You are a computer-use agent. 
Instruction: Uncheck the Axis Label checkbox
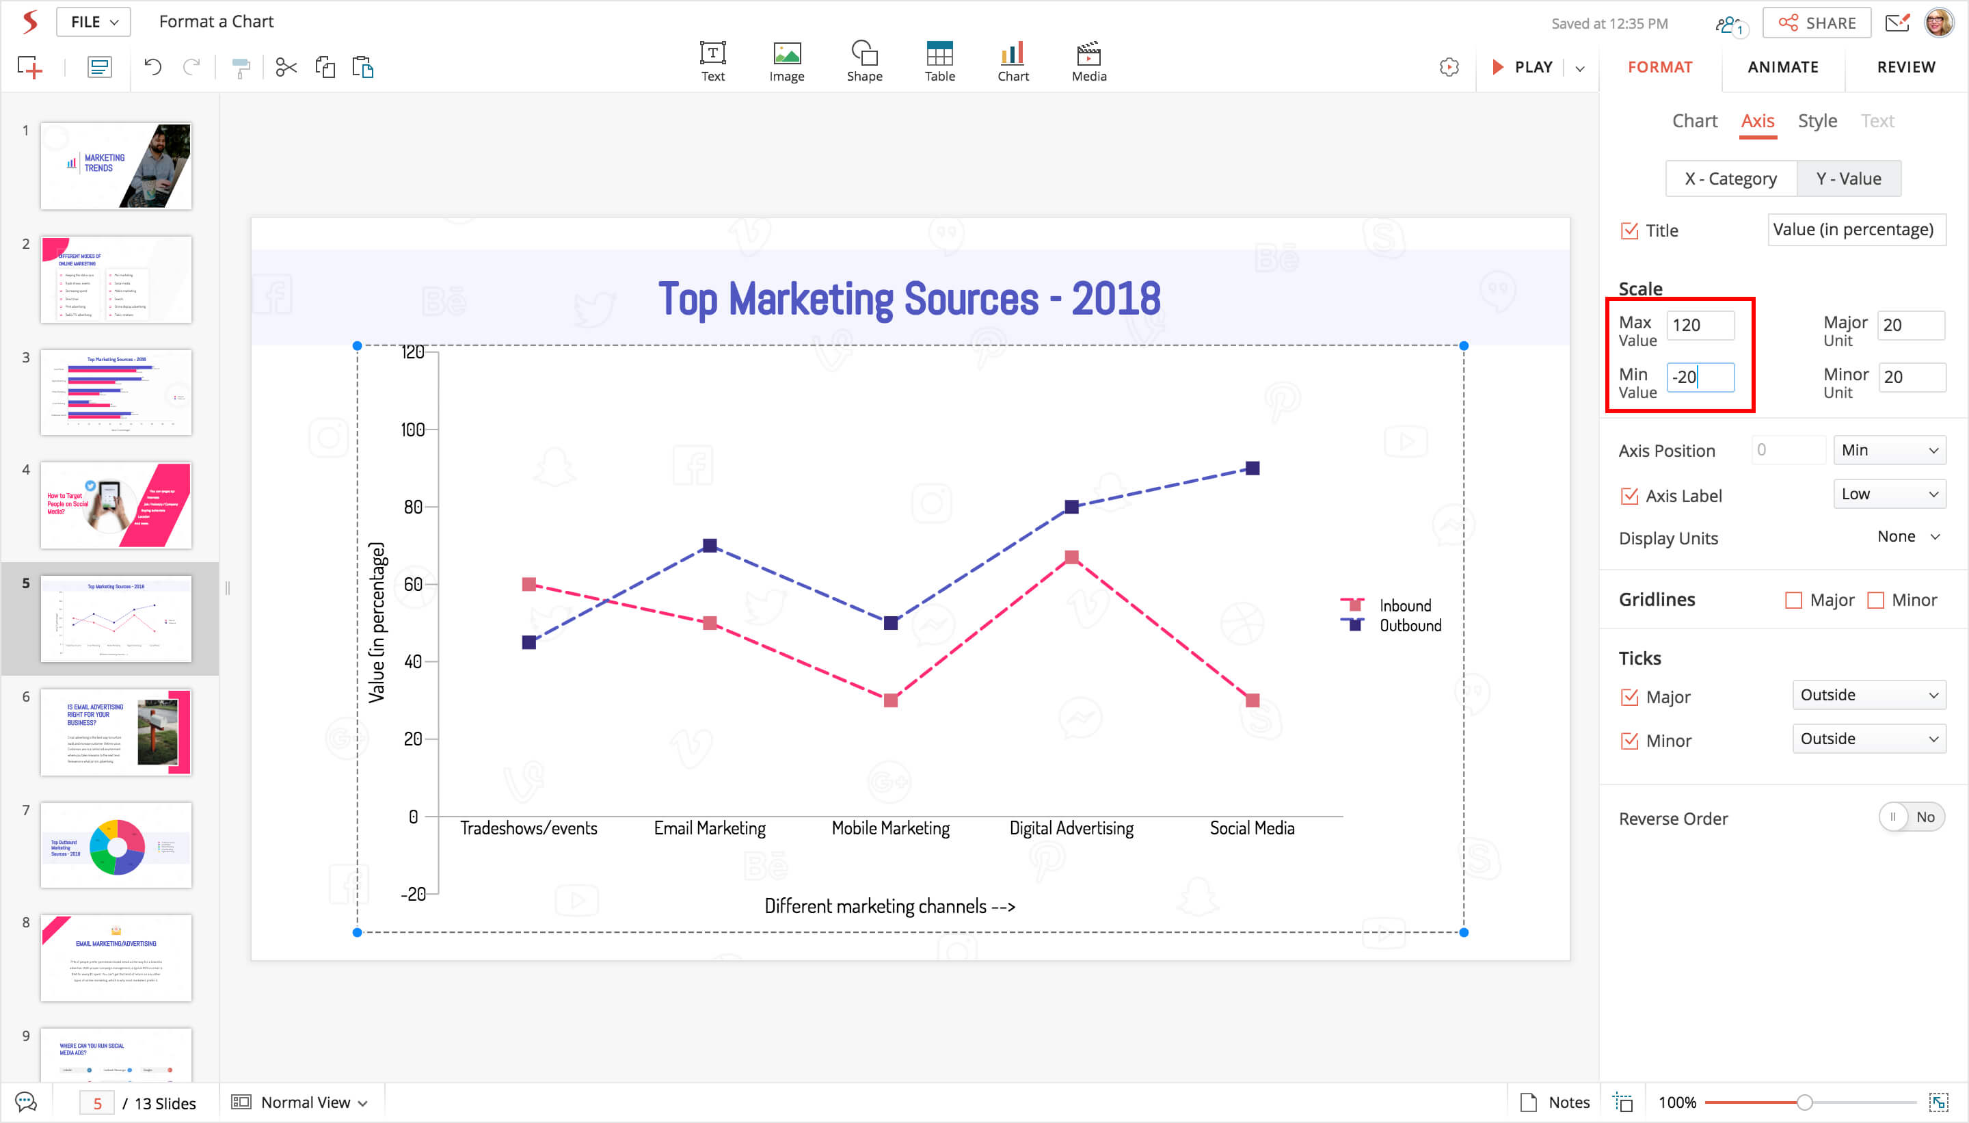click(1629, 496)
